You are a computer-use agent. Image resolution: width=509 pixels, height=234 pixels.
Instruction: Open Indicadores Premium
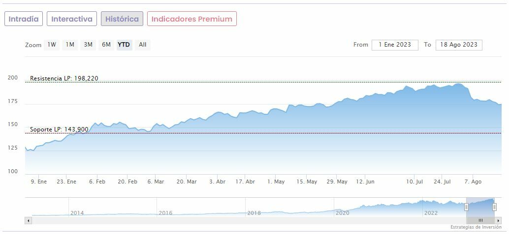(192, 19)
